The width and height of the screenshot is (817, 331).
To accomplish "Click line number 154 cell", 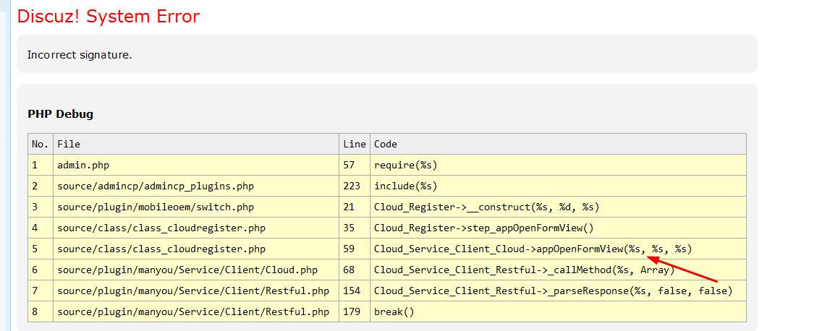I will click(x=355, y=291).
